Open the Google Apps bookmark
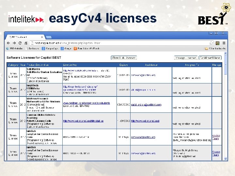The width and height of the screenshot is (235, 176). (50, 49)
